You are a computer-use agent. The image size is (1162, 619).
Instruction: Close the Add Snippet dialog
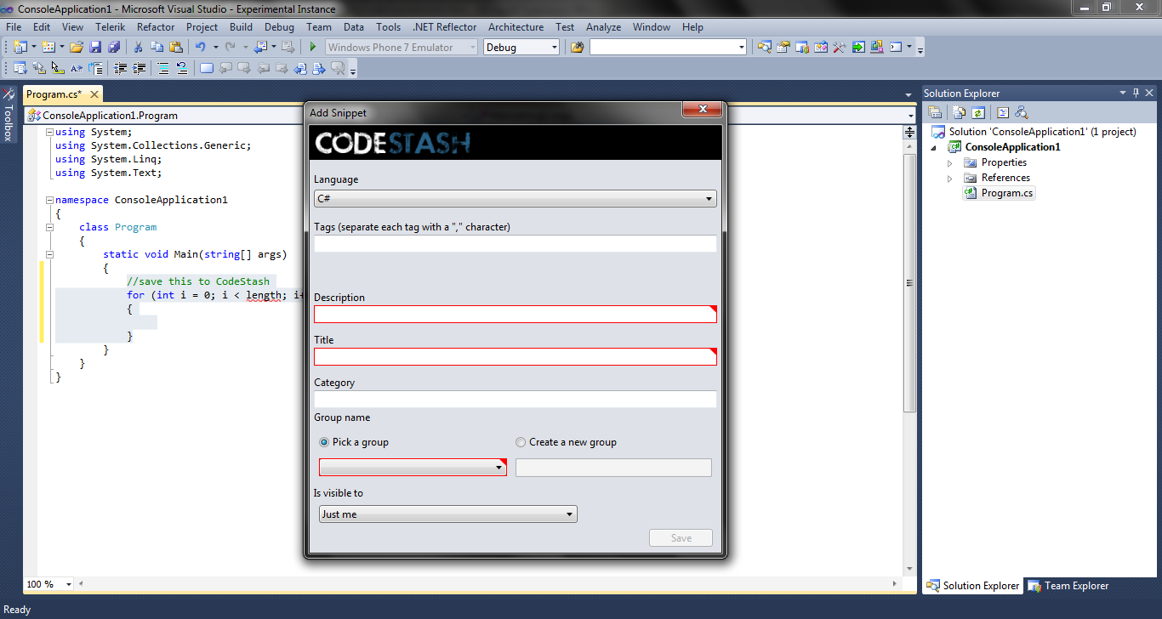(x=703, y=109)
